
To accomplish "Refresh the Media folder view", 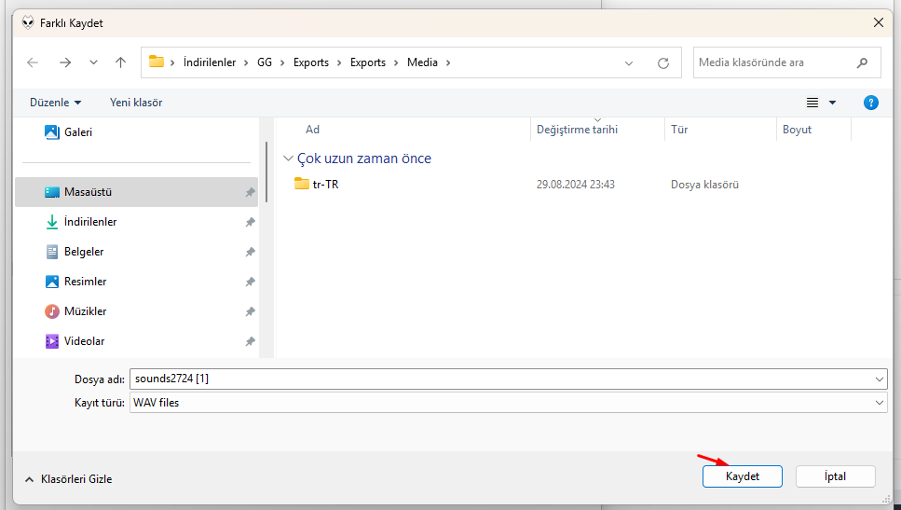I will click(663, 63).
